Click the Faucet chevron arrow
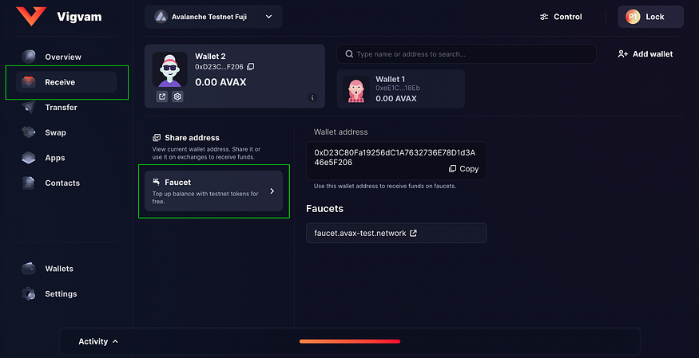The width and height of the screenshot is (699, 358). [272, 191]
